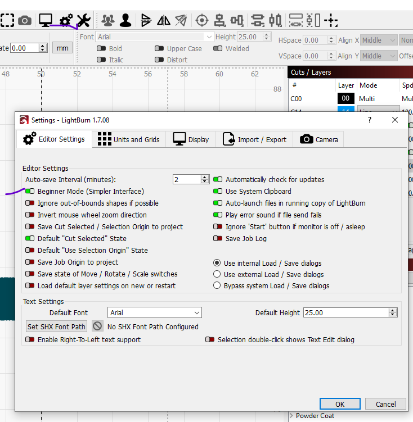Click the Distribute Vertically spacing icon

(313, 20)
